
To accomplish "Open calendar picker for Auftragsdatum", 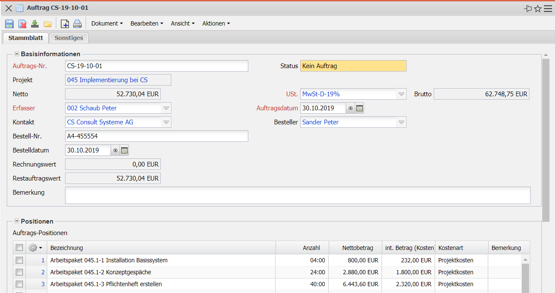I will click(359, 108).
